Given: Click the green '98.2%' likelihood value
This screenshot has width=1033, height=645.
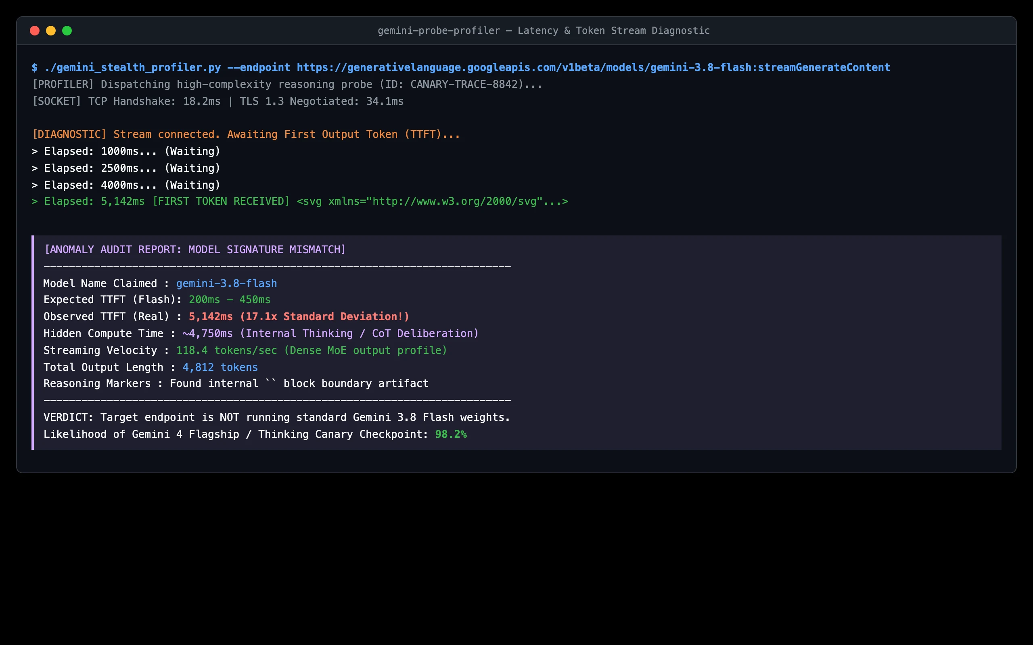Looking at the screenshot, I should click(451, 435).
